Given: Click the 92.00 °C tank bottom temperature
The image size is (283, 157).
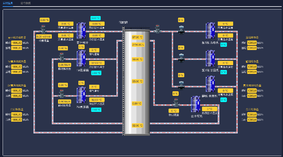Looking at the screenshot, I should pos(137,126).
